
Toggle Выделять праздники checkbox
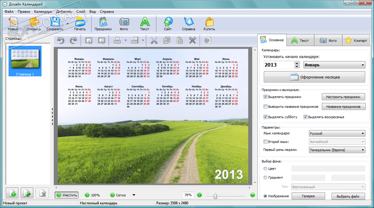pyautogui.click(x=265, y=97)
